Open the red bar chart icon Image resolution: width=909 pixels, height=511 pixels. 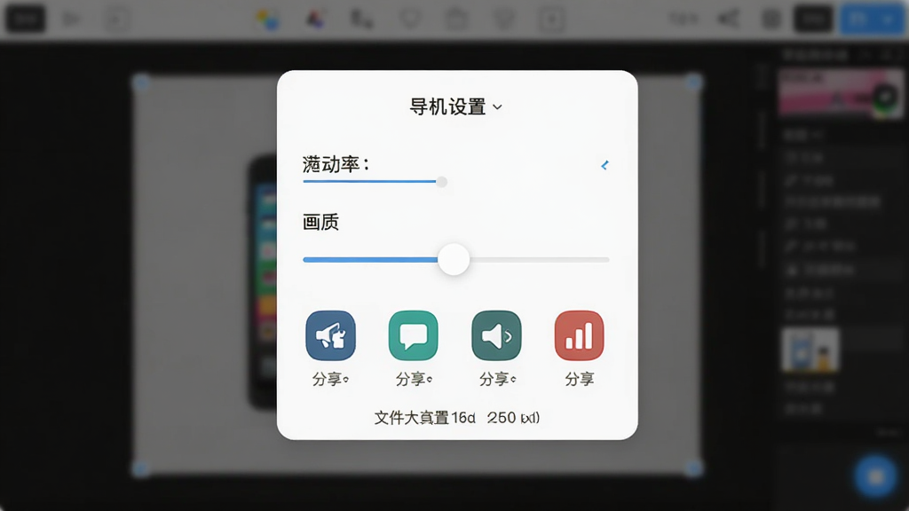(x=579, y=335)
